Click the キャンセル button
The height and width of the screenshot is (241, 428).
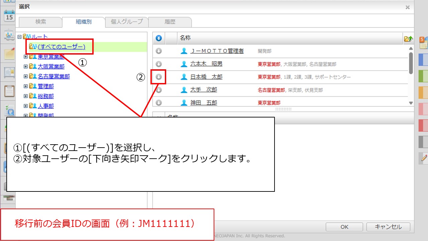coord(388,227)
